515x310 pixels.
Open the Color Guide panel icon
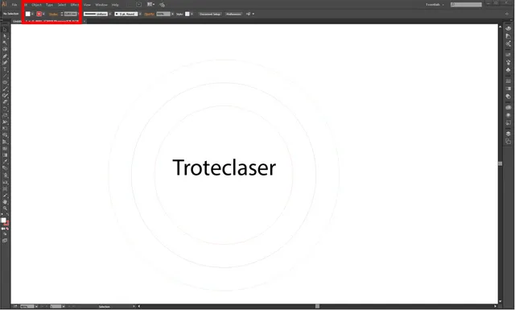pos(508,36)
